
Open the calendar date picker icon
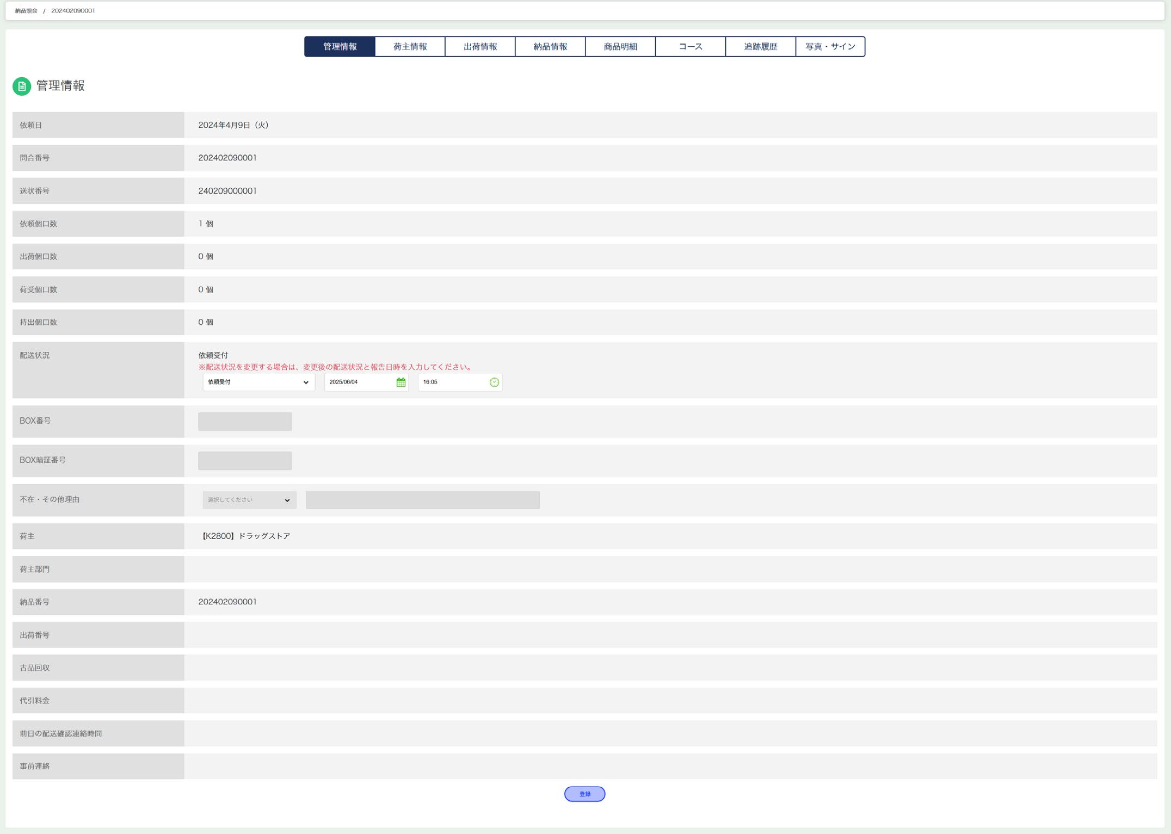(401, 382)
